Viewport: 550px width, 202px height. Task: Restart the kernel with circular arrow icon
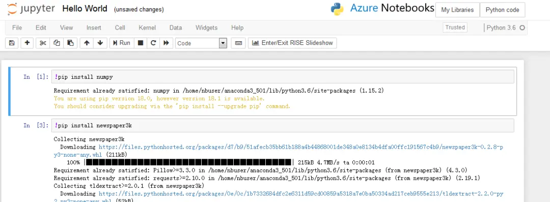pyautogui.click(x=153, y=43)
